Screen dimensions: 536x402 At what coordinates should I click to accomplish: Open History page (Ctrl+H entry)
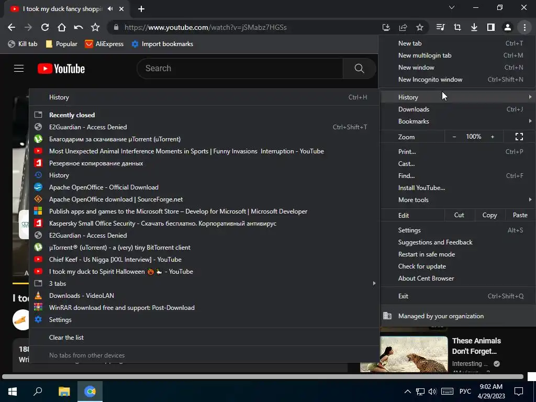click(x=205, y=97)
